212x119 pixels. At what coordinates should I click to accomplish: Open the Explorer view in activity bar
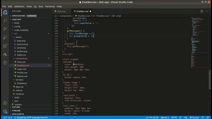(5, 12)
